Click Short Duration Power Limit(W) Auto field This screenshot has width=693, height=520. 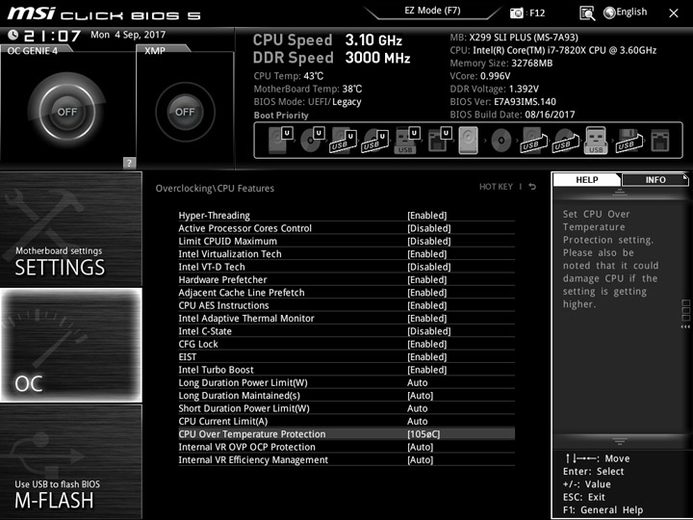pos(417,408)
